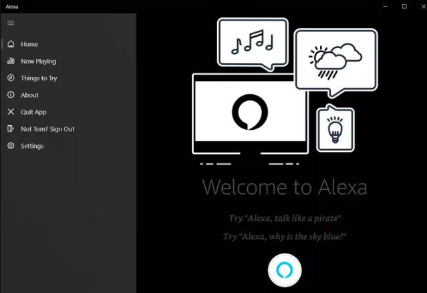Select Things to Try in sidebar
427x293 pixels.
[39, 78]
